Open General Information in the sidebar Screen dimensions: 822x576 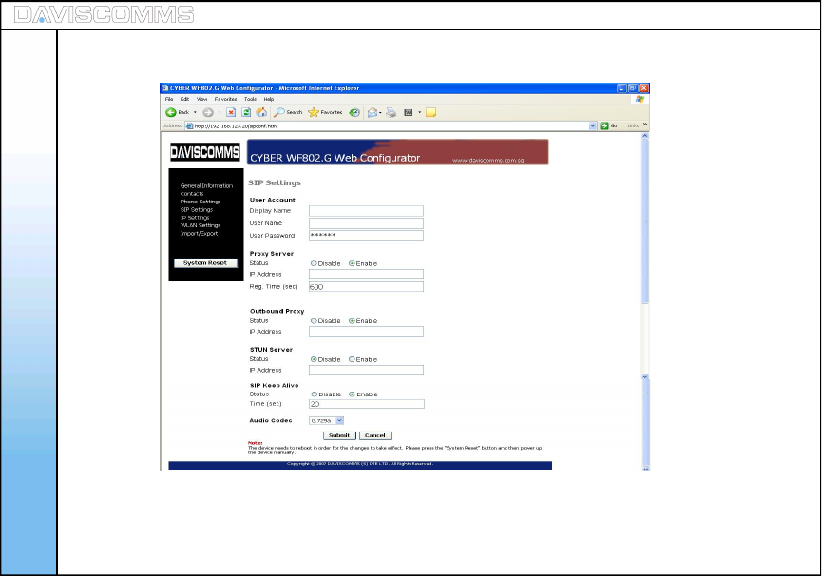pos(206,185)
